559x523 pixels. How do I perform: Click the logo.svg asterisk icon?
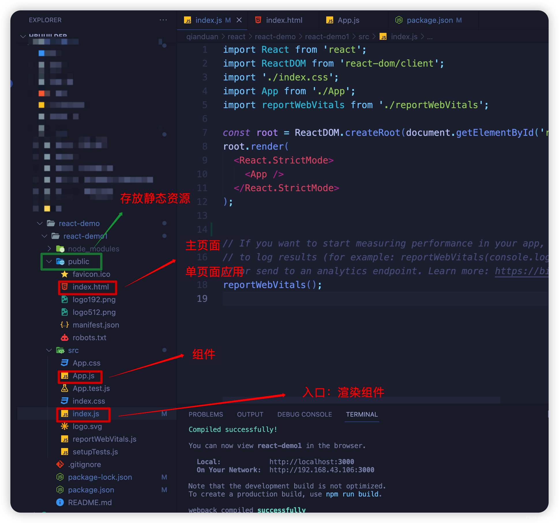click(x=65, y=426)
